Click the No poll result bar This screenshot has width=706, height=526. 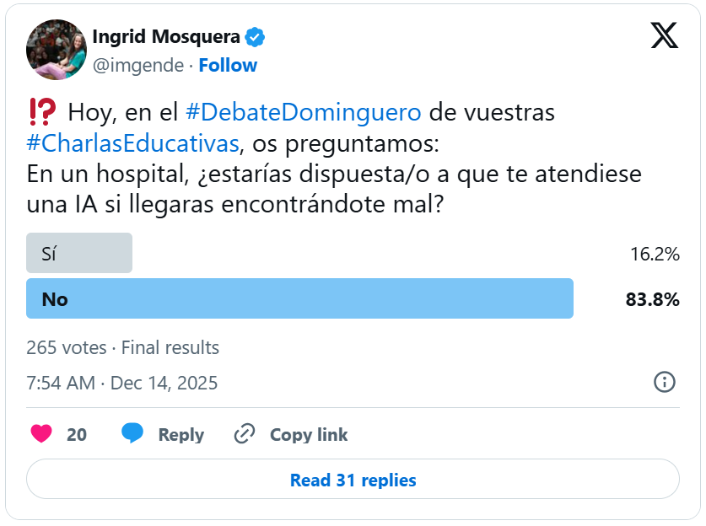click(299, 298)
